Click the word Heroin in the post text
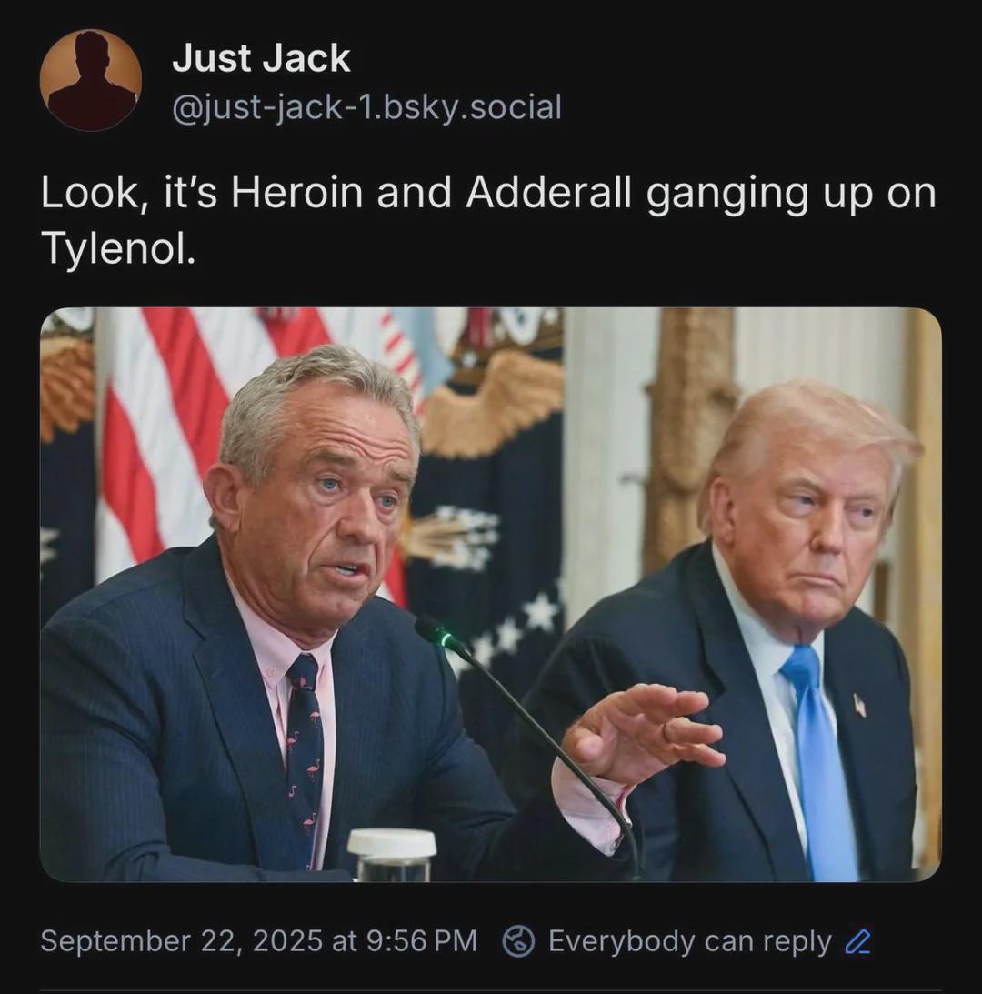The image size is (982, 994). coord(296,193)
